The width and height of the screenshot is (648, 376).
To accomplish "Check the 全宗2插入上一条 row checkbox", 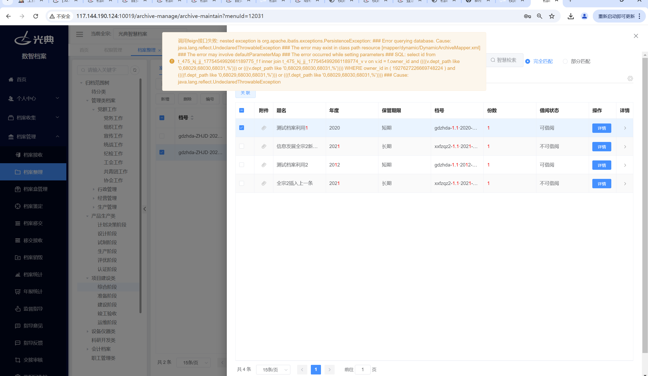I will 241,183.
